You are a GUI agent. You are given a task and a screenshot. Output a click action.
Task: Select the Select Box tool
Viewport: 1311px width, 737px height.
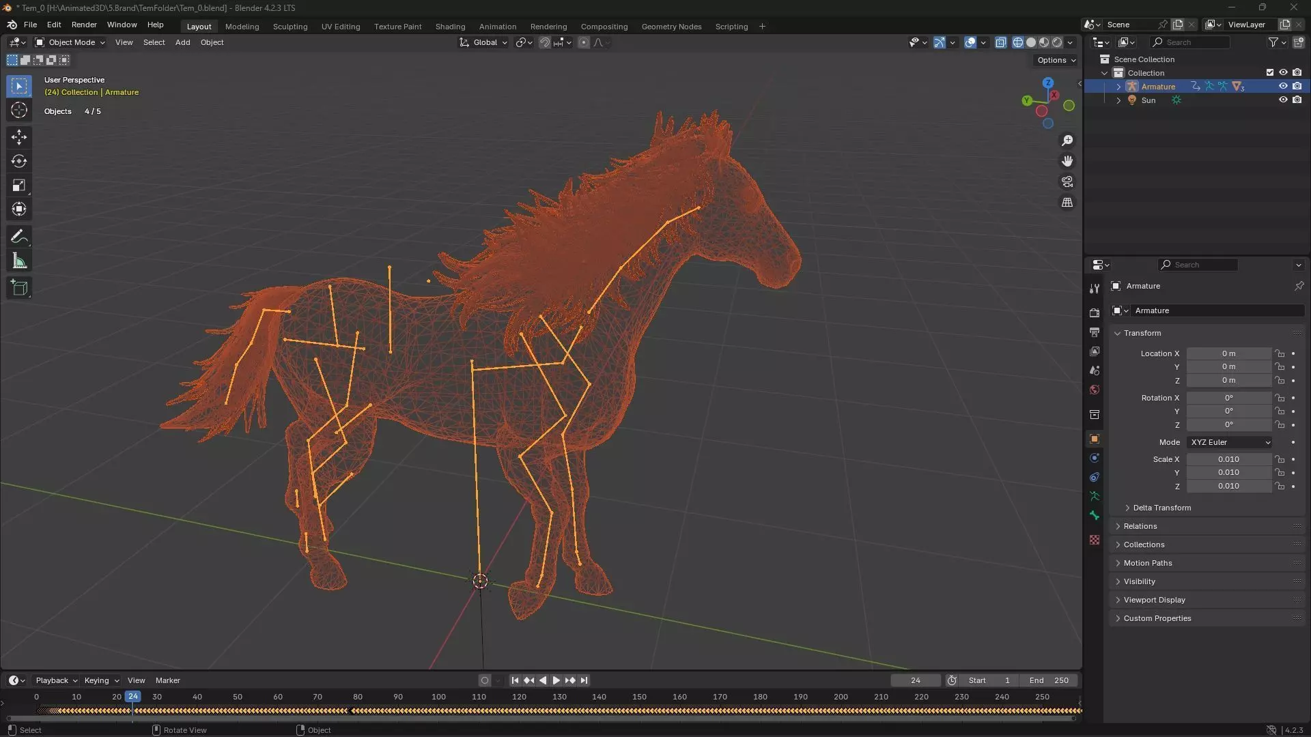point(19,86)
